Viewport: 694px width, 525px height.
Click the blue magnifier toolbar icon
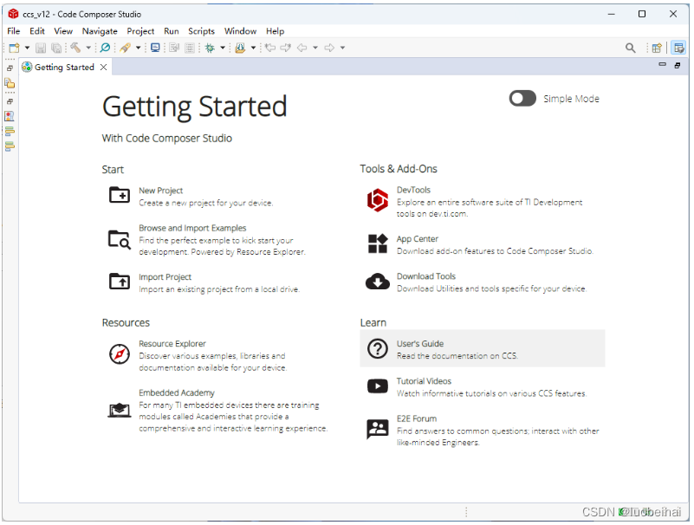[x=105, y=48]
